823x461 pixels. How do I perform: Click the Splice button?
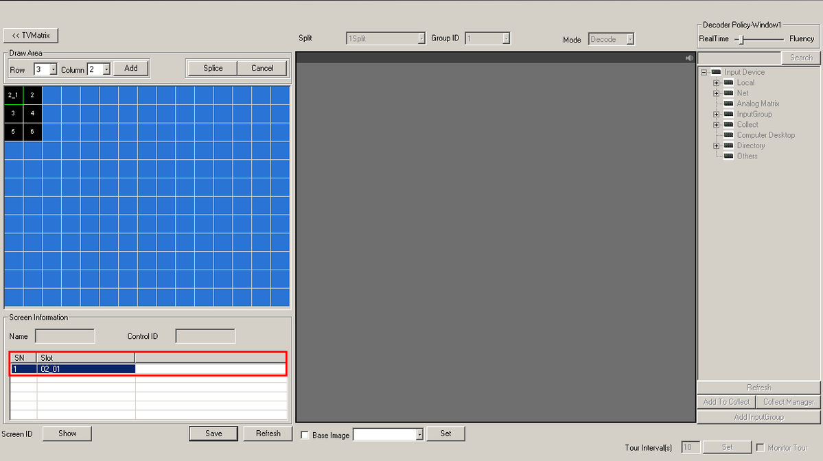pyautogui.click(x=213, y=68)
